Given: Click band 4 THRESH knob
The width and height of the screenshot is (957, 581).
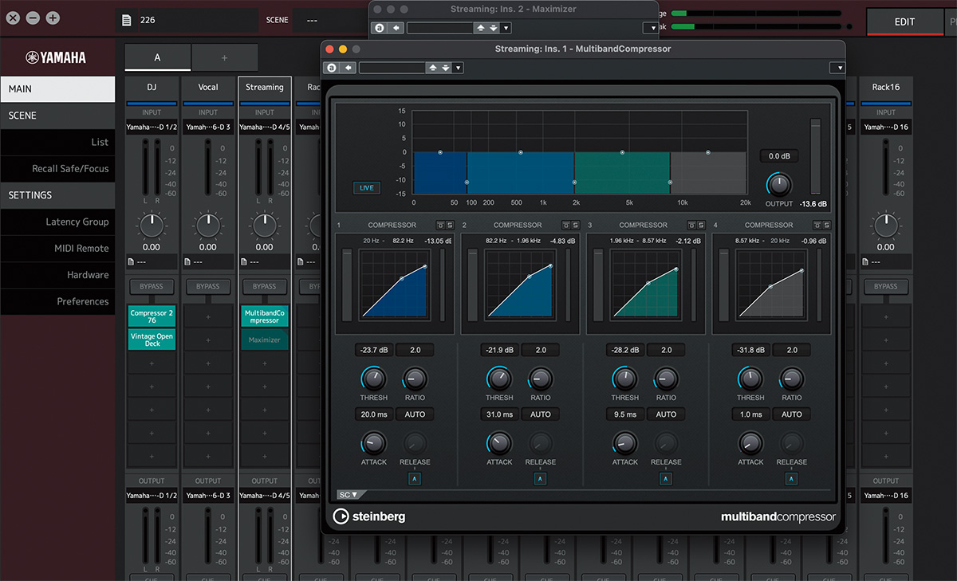Looking at the screenshot, I should tap(750, 379).
